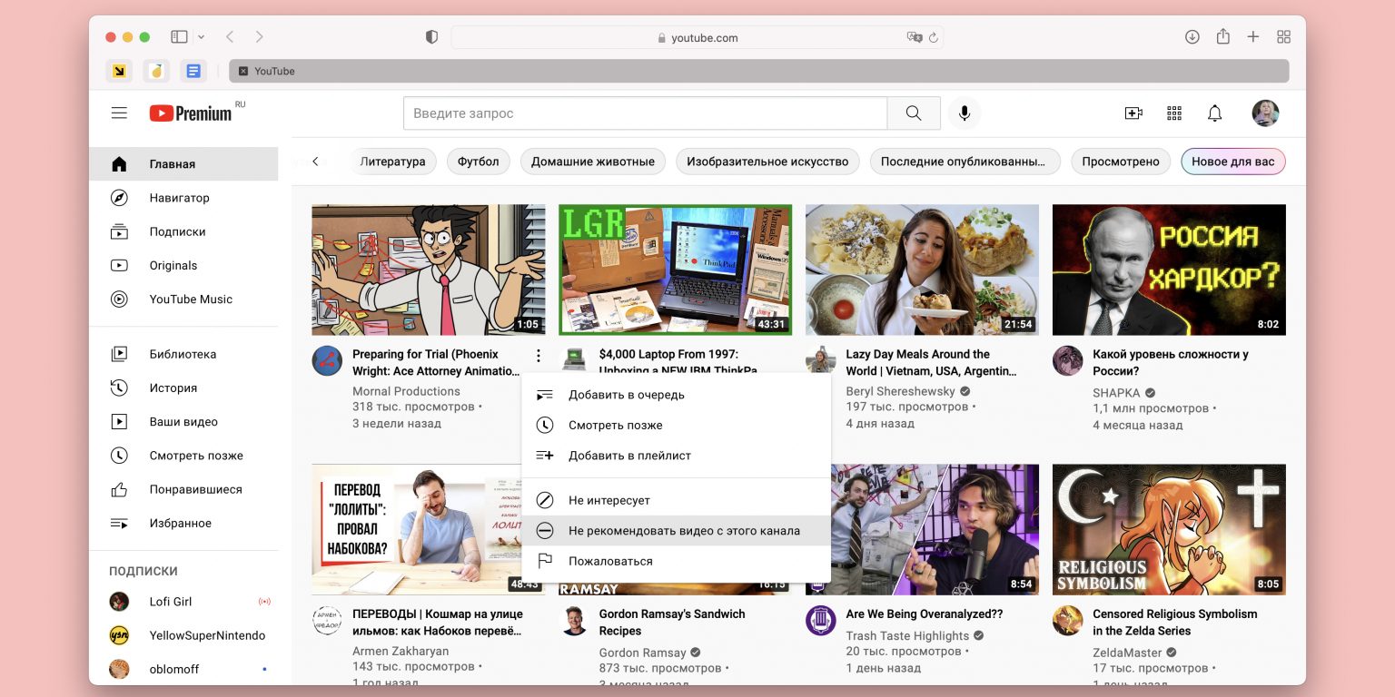This screenshot has width=1395, height=697.
Task: Open 'Подписки' in the left sidebar
Action: [x=177, y=231]
